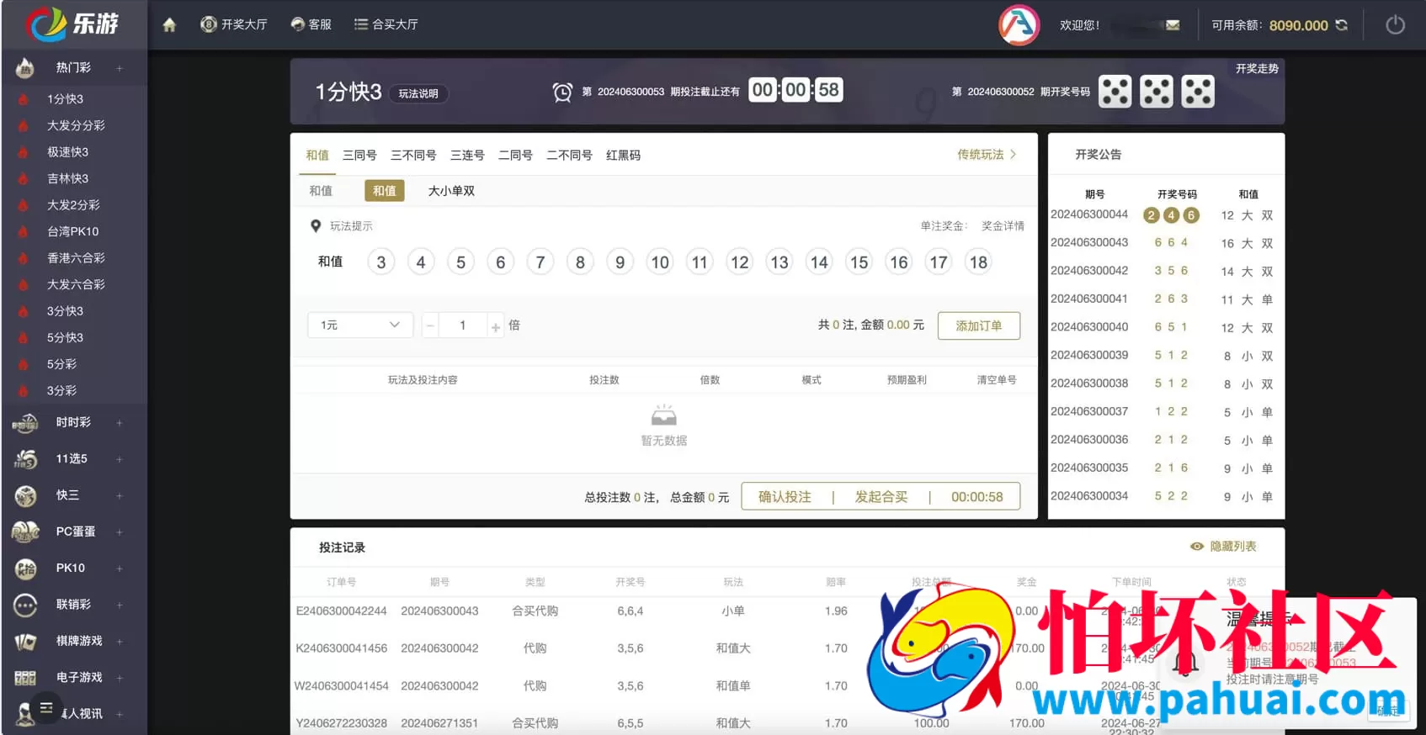Refresh the available balance
This screenshot has height=735, width=1426.
click(x=1342, y=25)
